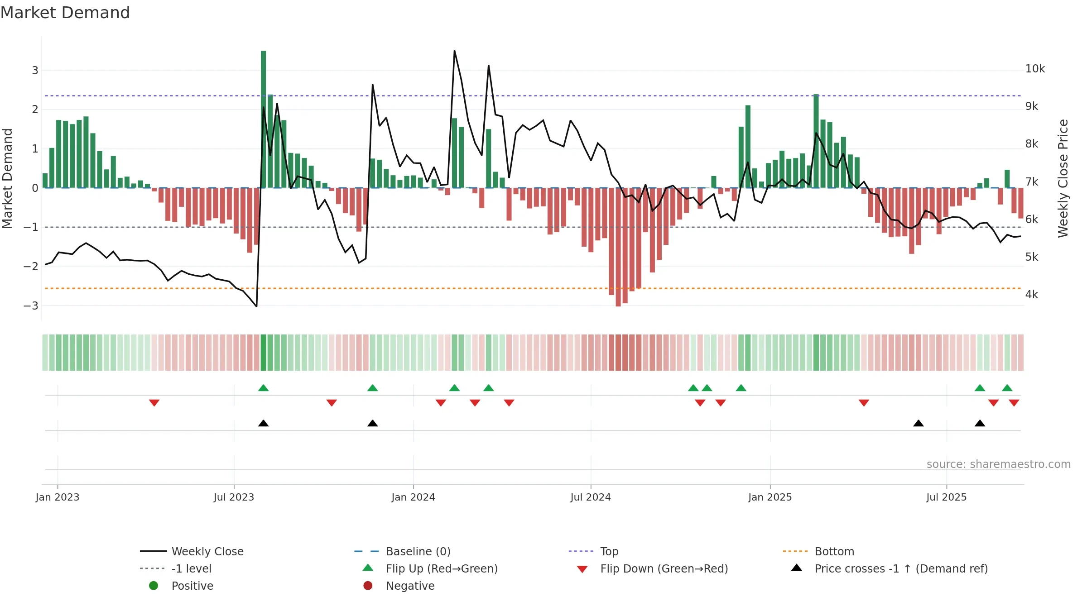
Task: Open the source: sharemaestro.com link
Action: point(998,464)
